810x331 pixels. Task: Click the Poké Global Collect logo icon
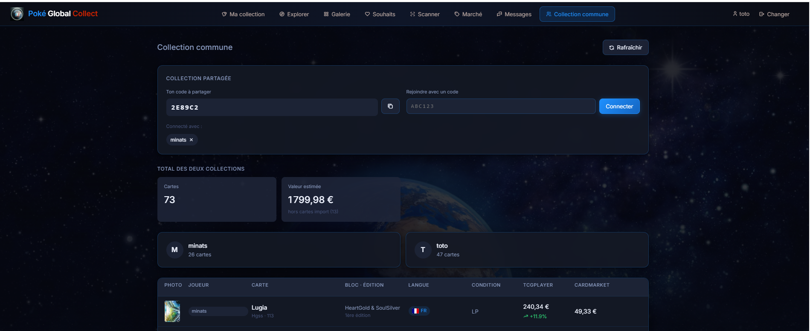point(17,14)
